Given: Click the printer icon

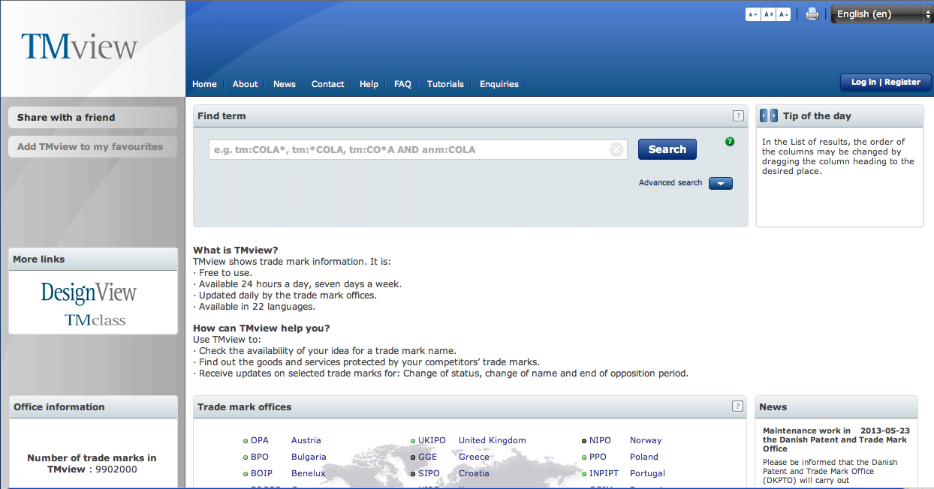Looking at the screenshot, I should click(812, 13).
